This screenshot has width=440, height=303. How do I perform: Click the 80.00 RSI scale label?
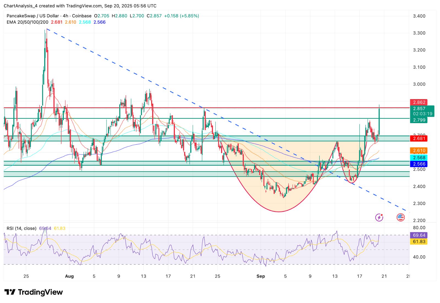(419, 228)
